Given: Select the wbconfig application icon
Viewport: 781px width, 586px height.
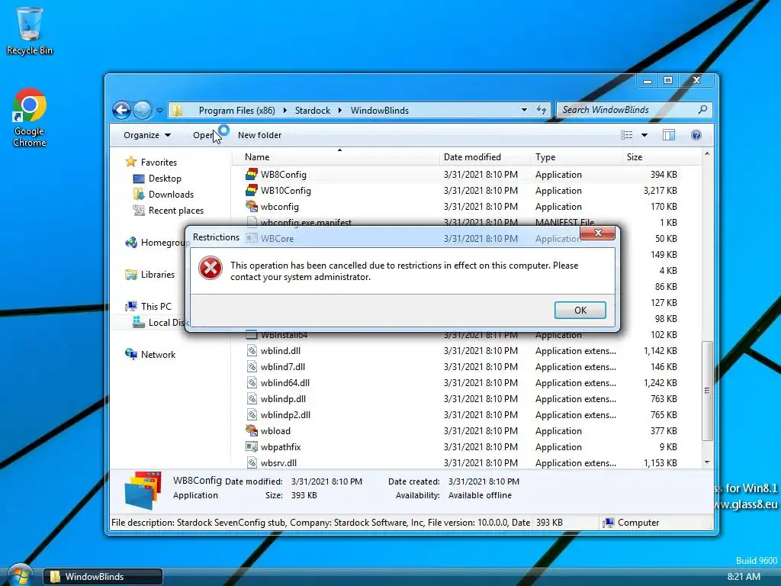Looking at the screenshot, I should click(x=252, y=206).
